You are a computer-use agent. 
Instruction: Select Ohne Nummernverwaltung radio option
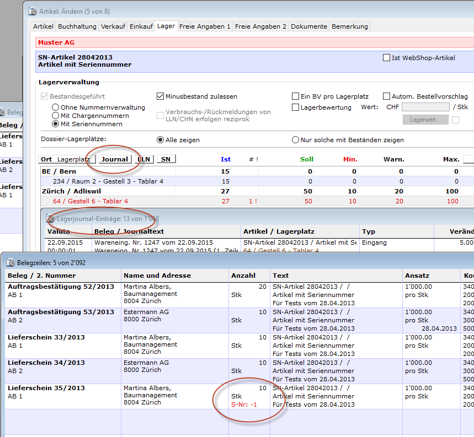click(x=56, y=107)
